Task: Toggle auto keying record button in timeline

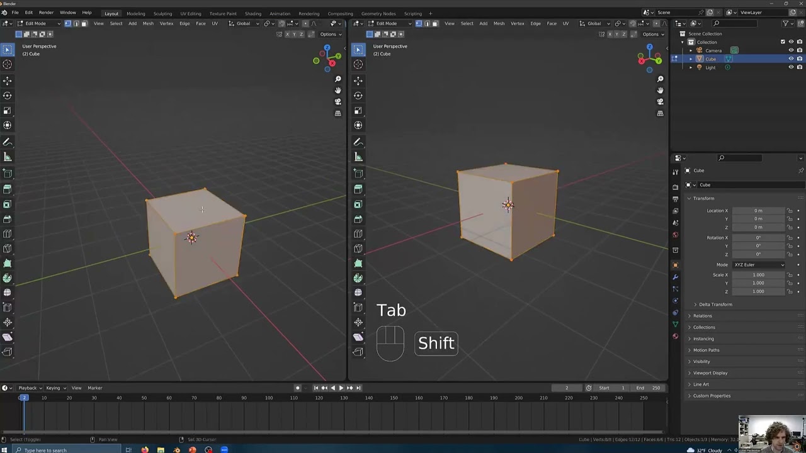Action: [298, 388]
